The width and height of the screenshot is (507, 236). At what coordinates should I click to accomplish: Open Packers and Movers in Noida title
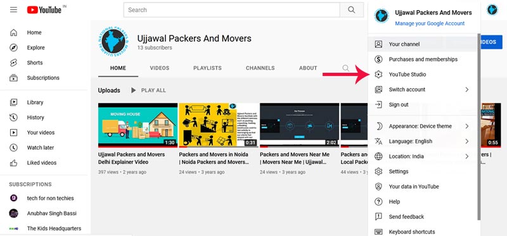pos(214,158)
